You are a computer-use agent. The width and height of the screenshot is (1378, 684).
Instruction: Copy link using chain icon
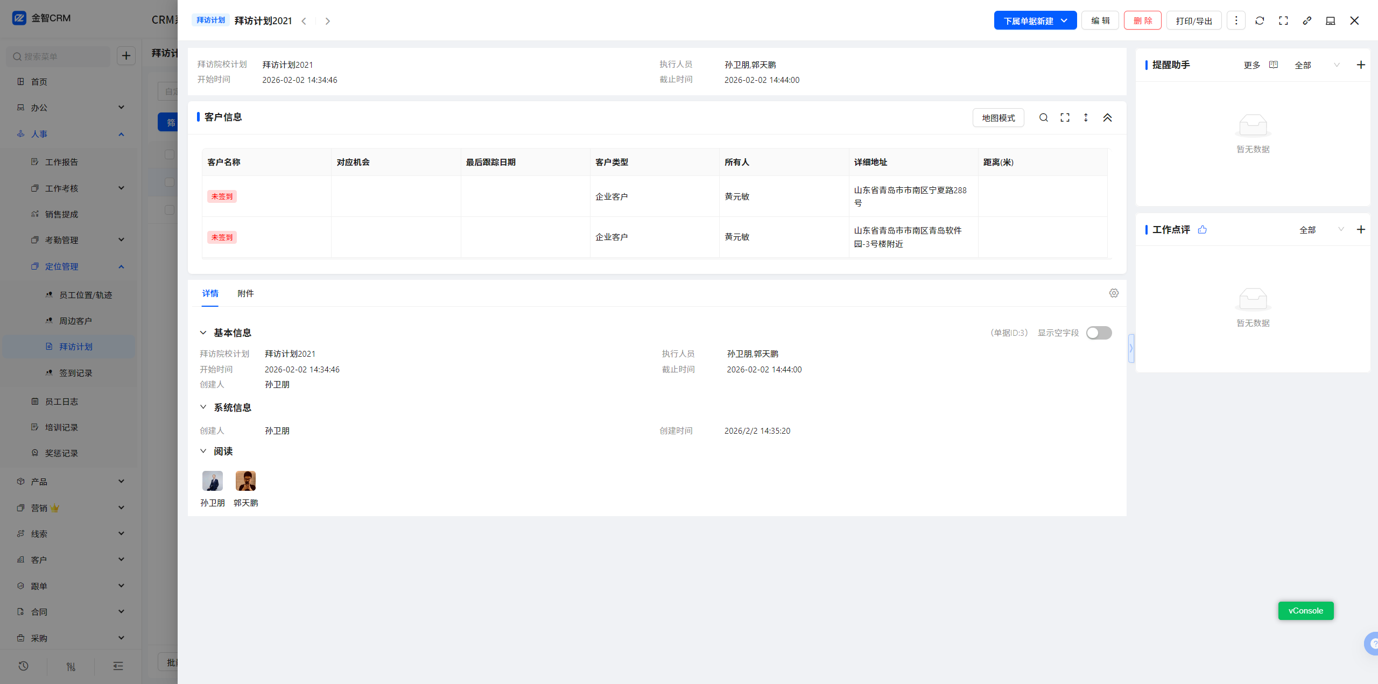click(1307, 20)
